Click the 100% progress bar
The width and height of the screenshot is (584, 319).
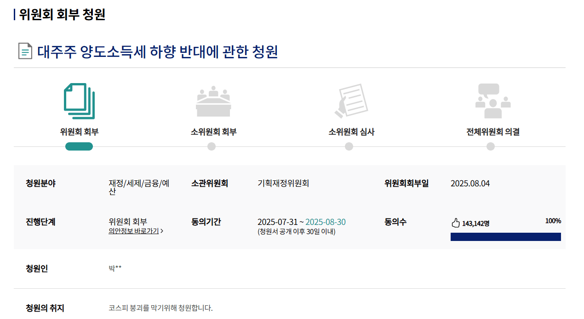(505, 236)
